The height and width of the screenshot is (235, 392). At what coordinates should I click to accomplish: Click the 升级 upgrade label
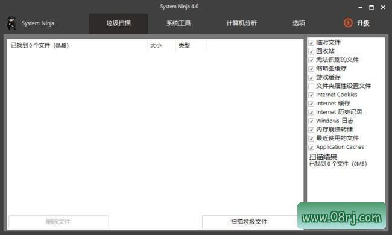363,23
